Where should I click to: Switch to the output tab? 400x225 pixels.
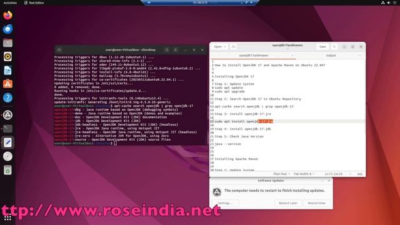(331, 56)
